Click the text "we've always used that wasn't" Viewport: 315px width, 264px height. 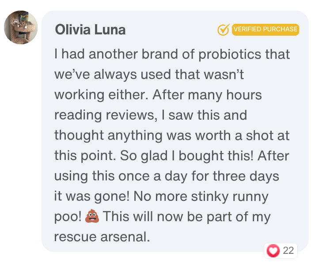(149, 75)
